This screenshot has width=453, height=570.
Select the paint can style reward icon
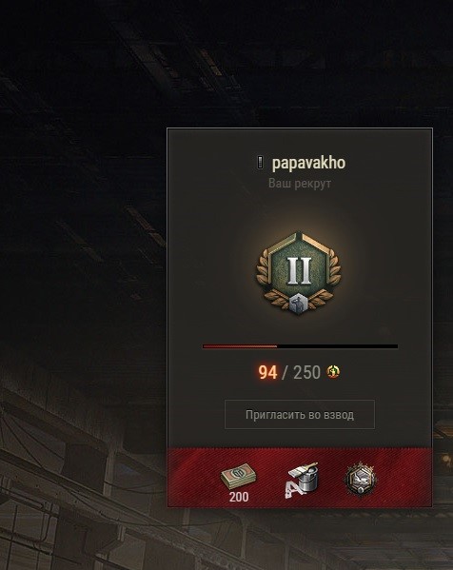(302, 480)
